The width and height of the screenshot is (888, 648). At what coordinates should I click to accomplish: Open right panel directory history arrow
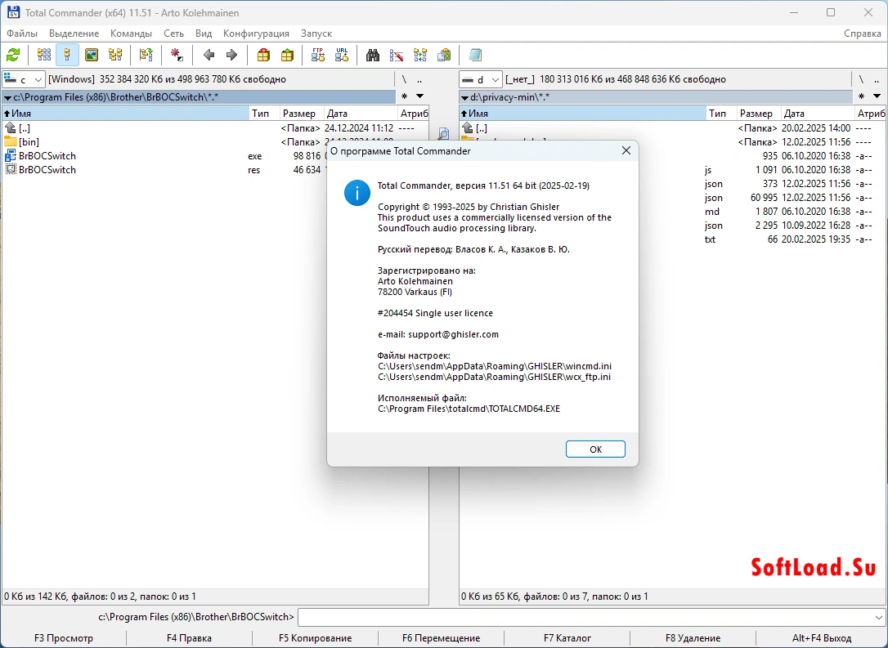pos(877,96)
